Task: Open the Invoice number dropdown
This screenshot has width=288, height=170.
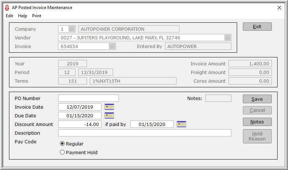Action: [112, 47]
